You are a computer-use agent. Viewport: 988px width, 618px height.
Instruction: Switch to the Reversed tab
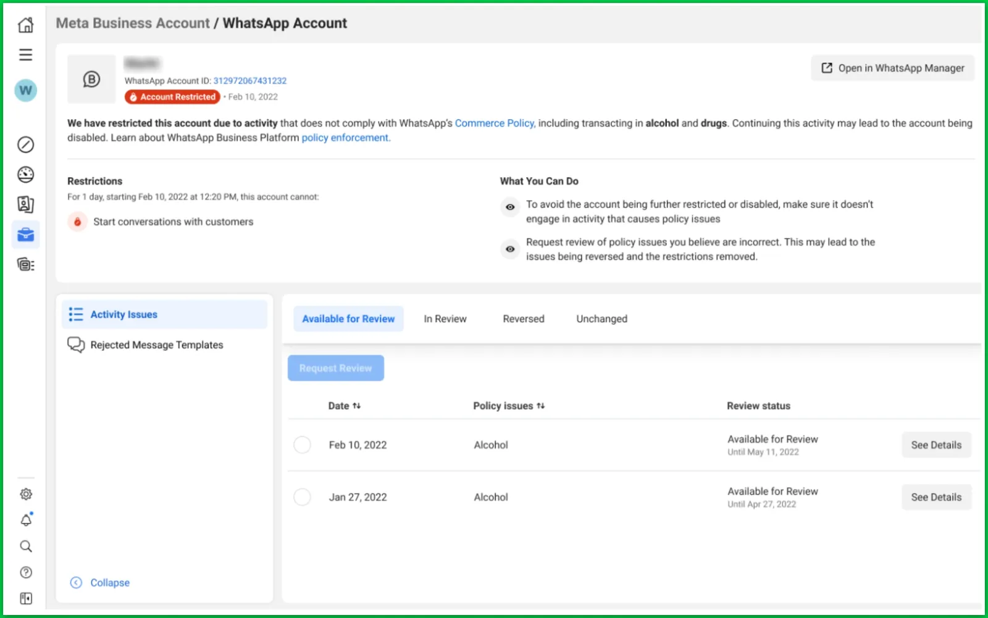[523, 319]
